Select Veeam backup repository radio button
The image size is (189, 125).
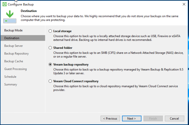coord(50,64)
